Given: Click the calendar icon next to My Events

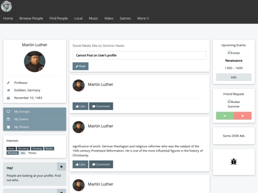Looking at the screenshot, I should (9, 119).
